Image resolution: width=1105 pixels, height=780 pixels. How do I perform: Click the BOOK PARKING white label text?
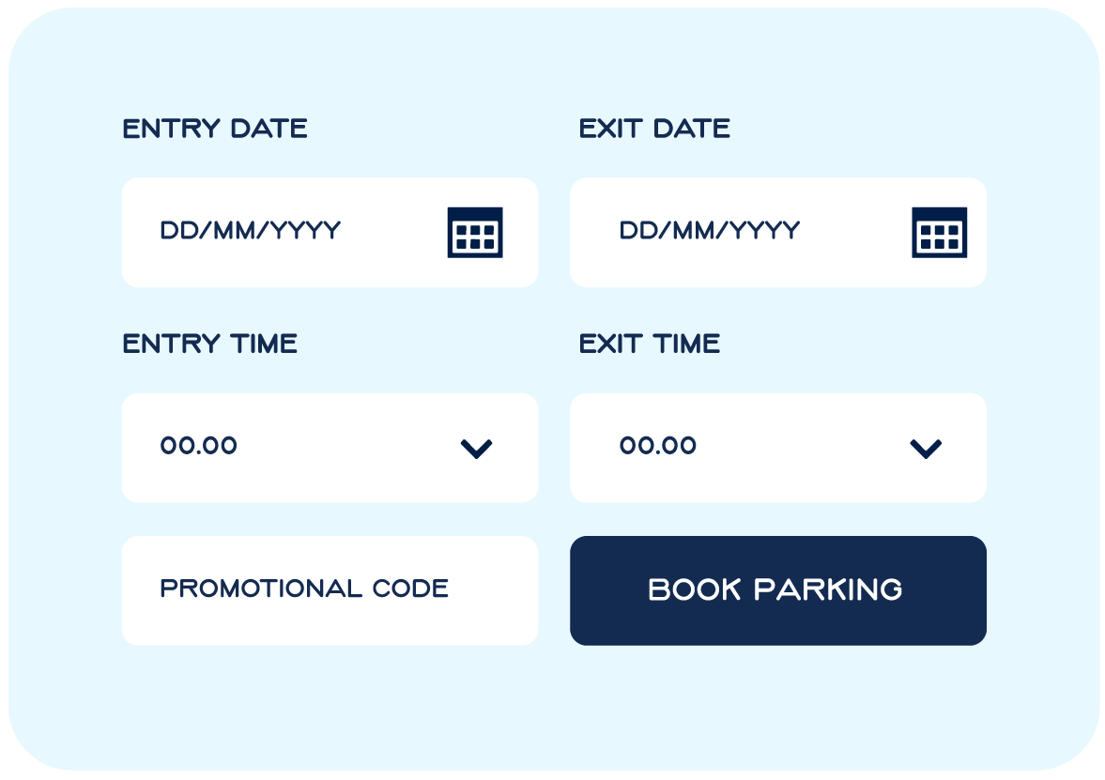click(x=775, y=589)
